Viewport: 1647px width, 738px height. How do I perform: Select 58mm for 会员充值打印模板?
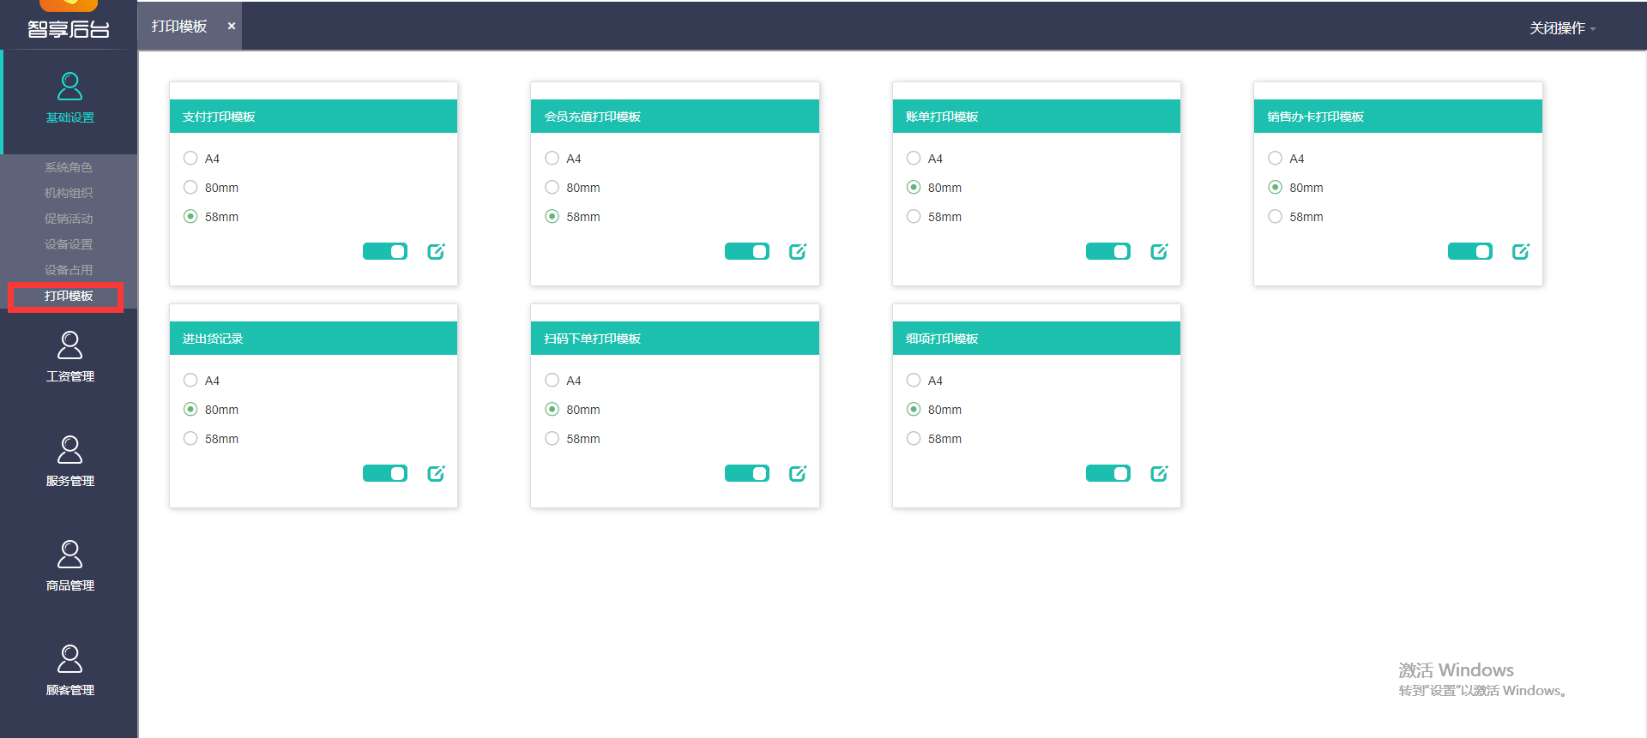(552, 217)
